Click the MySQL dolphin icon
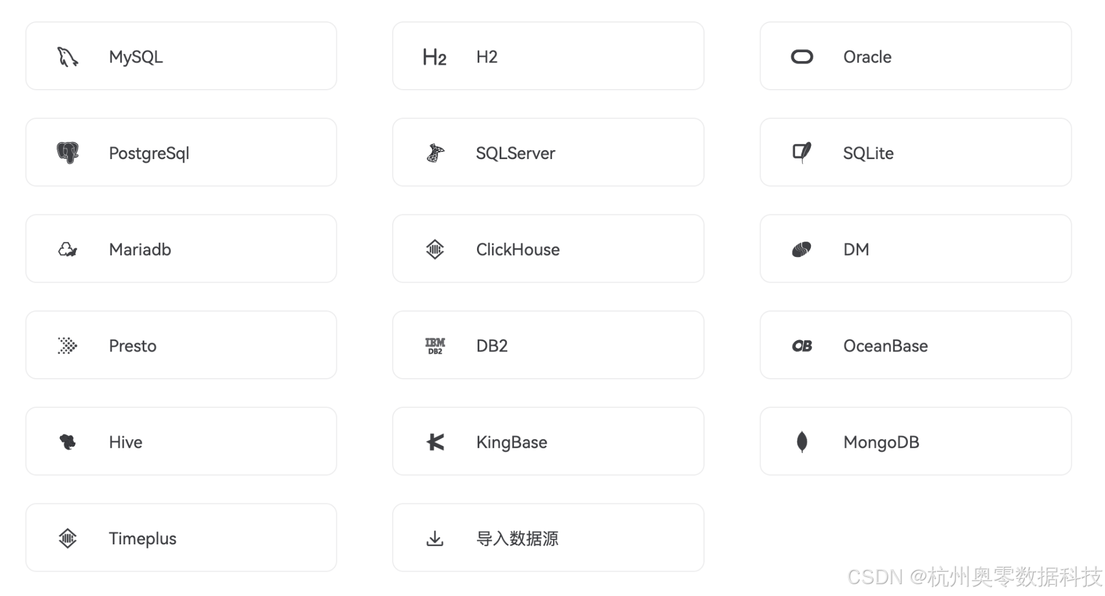The image size is (1105, 596). (68, 57)
